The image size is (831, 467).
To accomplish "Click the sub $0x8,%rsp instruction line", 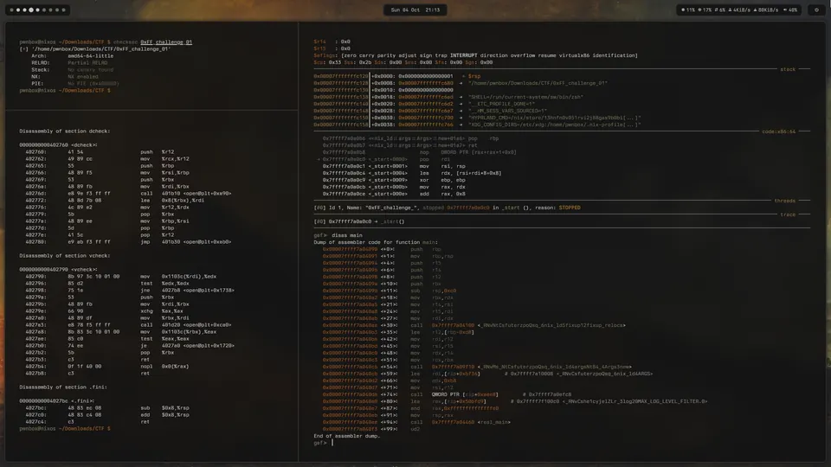I will (107, 407).
